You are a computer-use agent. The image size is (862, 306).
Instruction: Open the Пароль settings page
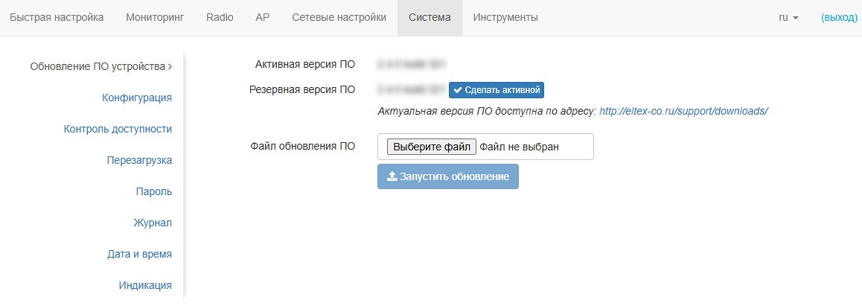(153, 191)
